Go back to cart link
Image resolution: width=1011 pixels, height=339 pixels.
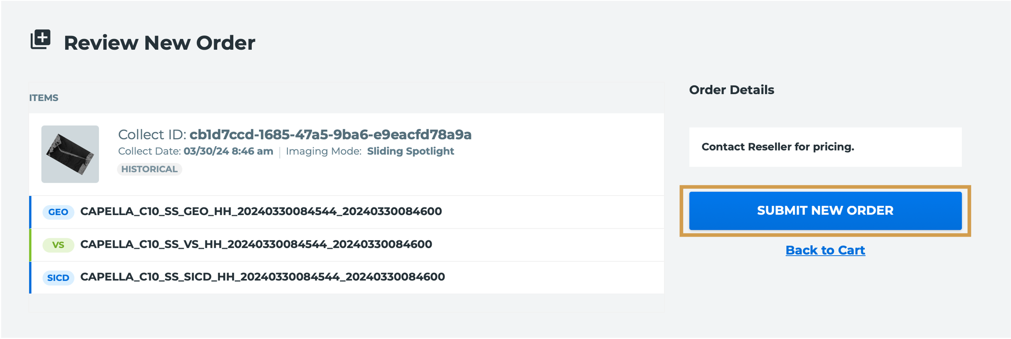point(825,250)
